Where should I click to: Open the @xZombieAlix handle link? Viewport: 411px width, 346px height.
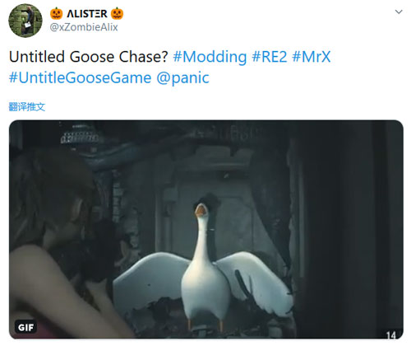pyautogui.click(x=84, y=27)
